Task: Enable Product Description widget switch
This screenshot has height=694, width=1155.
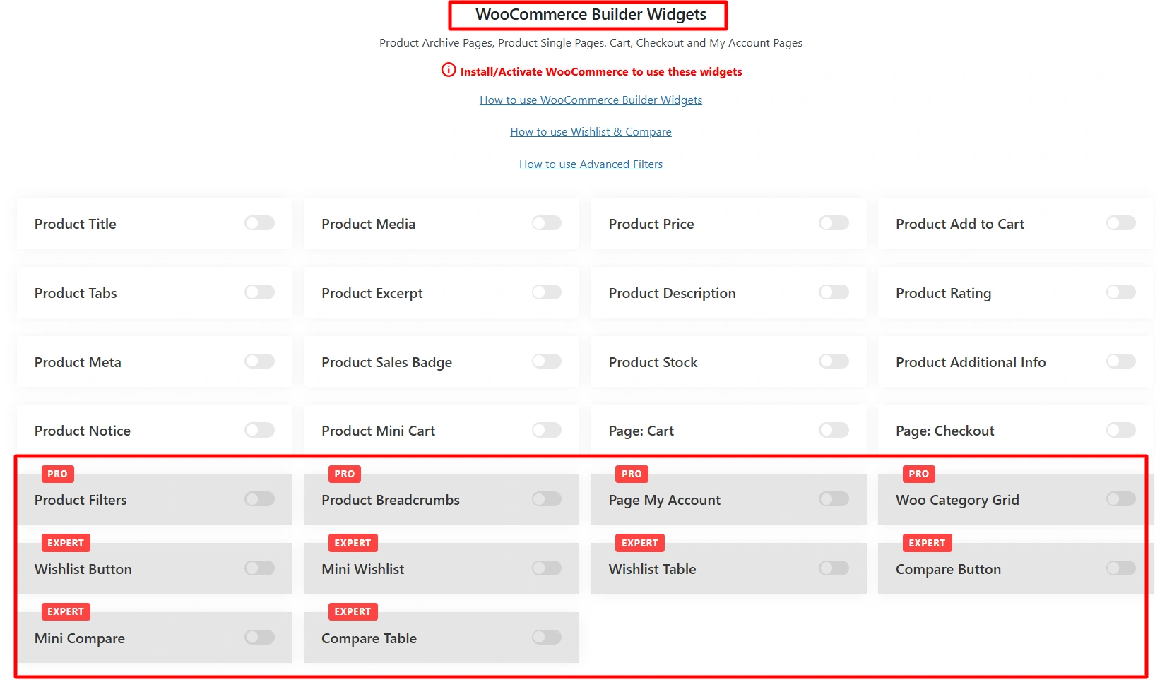Action: click(834, 292)
